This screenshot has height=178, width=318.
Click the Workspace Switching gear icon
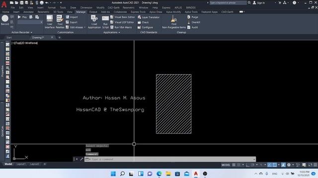(289, 165)
